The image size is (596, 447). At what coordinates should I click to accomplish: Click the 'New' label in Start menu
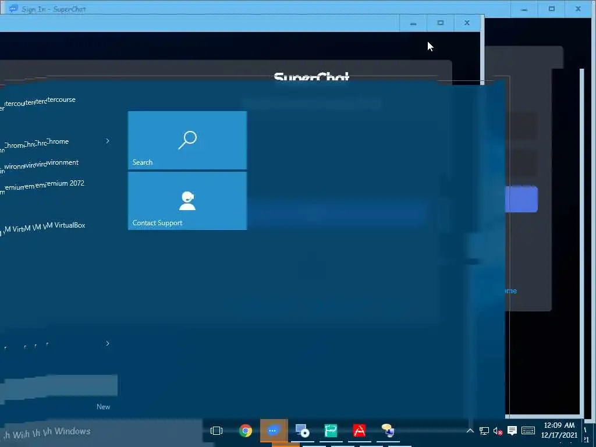click(103, 407)
